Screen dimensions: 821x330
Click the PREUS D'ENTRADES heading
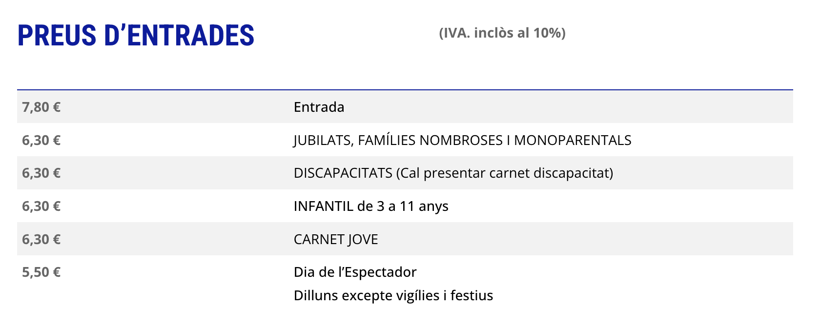[x=136, y=36]
